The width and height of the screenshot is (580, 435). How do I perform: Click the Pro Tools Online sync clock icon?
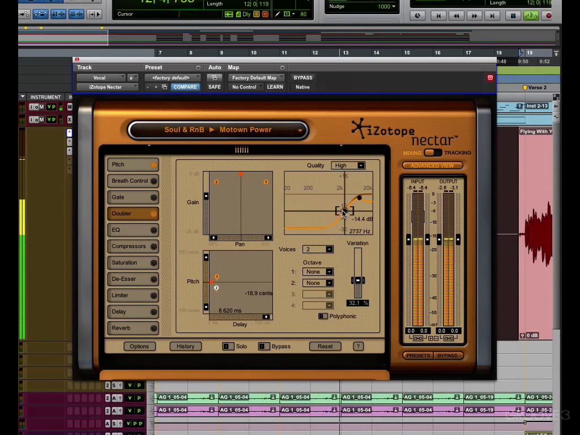point(417,15)
